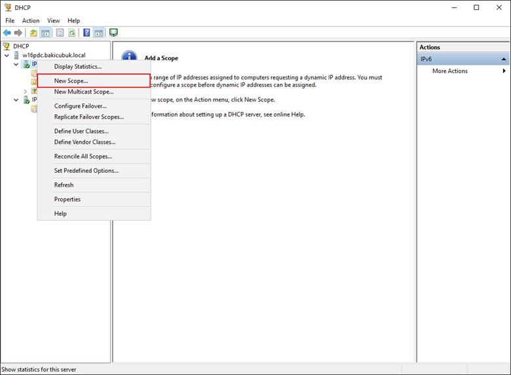Click the Up One Level folder icon
The width and height of the screenshot is (511, 375).
(33, 33)
